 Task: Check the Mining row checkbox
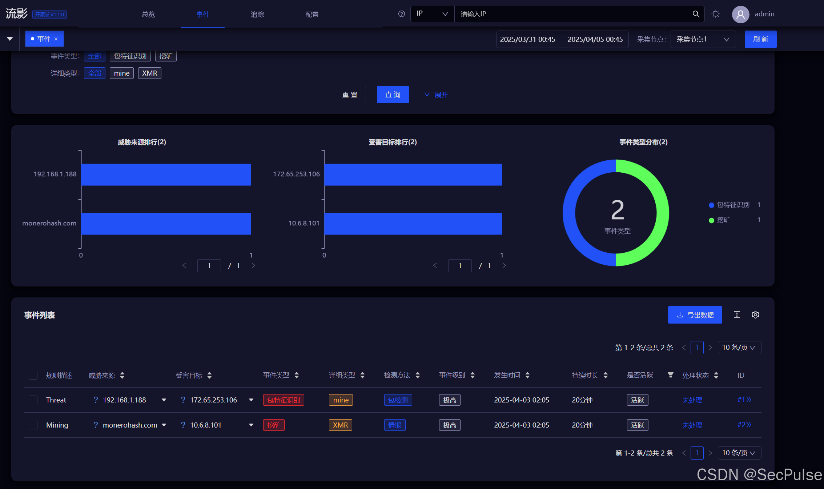(33, 425)
